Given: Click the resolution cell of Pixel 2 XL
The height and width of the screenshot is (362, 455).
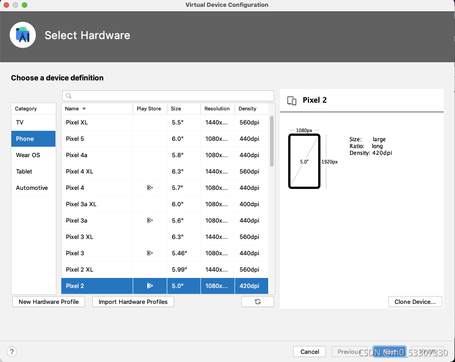Looking at the screenshot, I should (217, 269).
